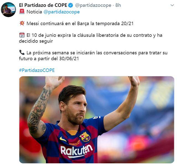Click the FC Barcelona crest on the shirt
The height and width of the screenshot is (165, 177).
(x=85, y=137)
